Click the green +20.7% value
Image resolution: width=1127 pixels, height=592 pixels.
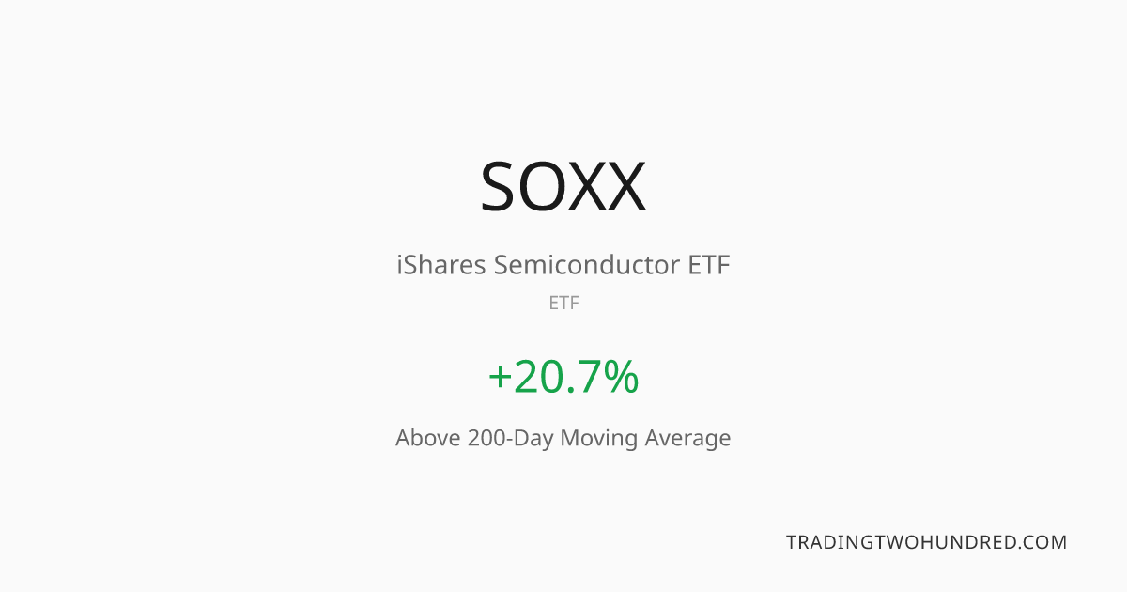coord(563,376)
